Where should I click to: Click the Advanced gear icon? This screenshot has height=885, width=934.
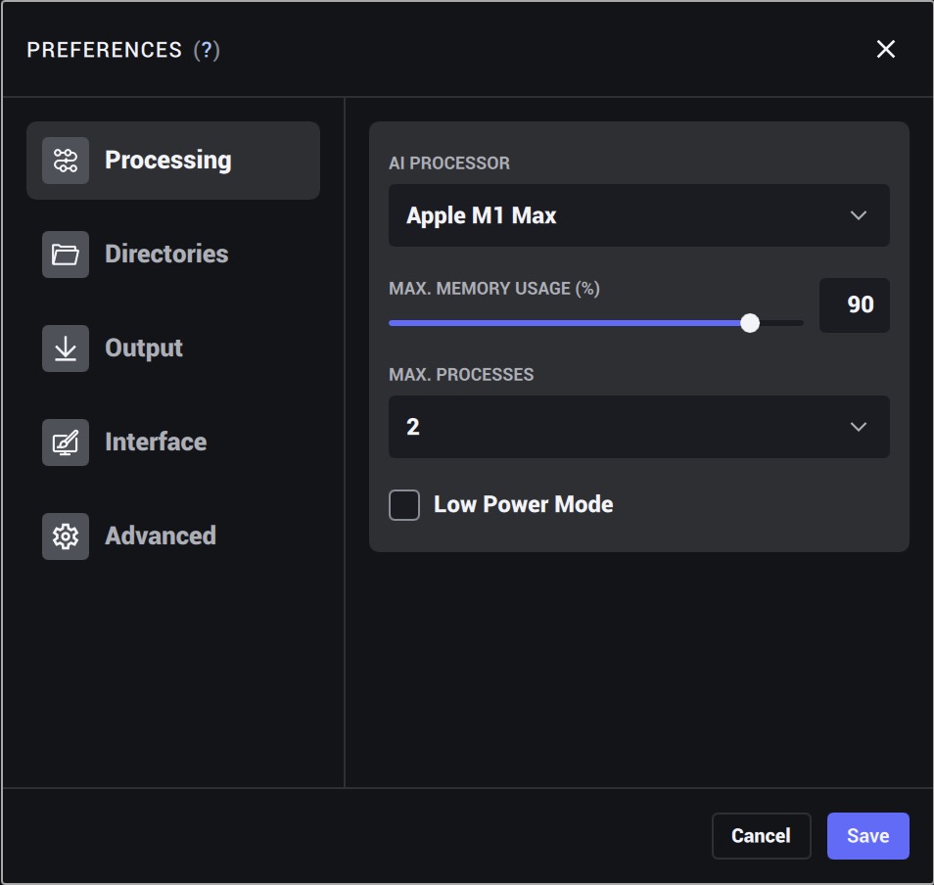[66, 536]
